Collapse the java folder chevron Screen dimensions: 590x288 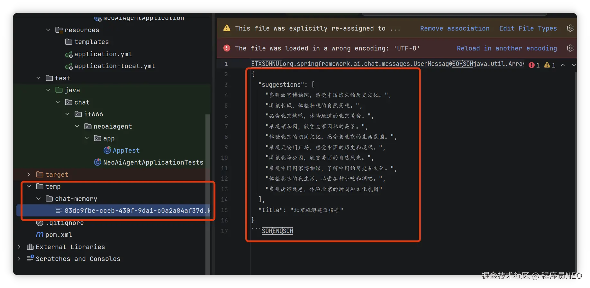(48, 90)
